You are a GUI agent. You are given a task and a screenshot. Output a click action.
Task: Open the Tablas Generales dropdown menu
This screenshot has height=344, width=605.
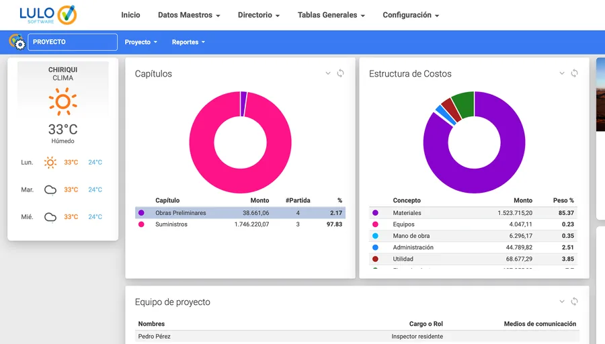331,15
